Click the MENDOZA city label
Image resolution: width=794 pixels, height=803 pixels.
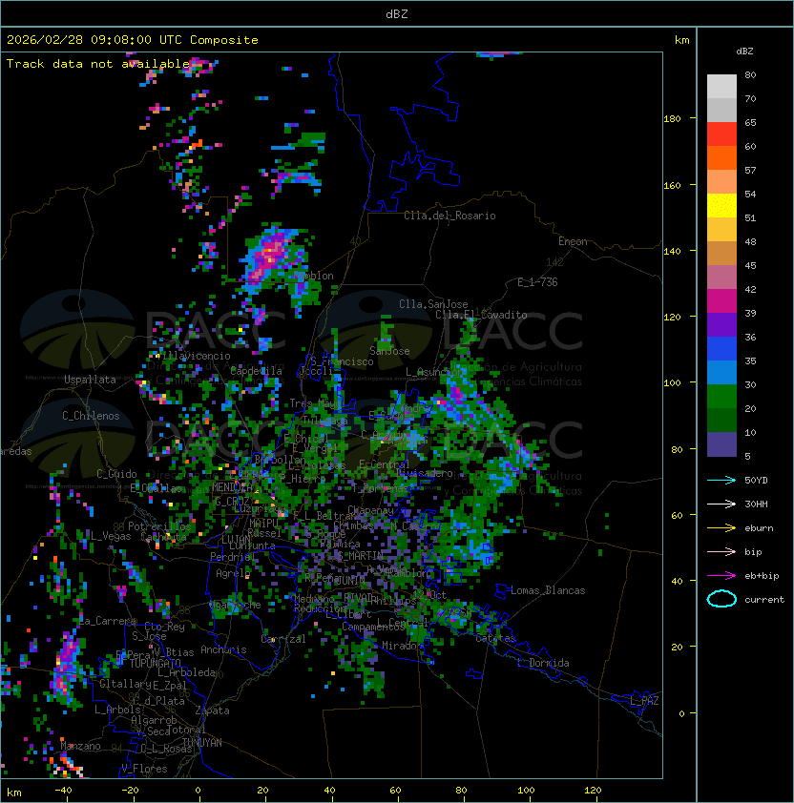pos(236,487)
